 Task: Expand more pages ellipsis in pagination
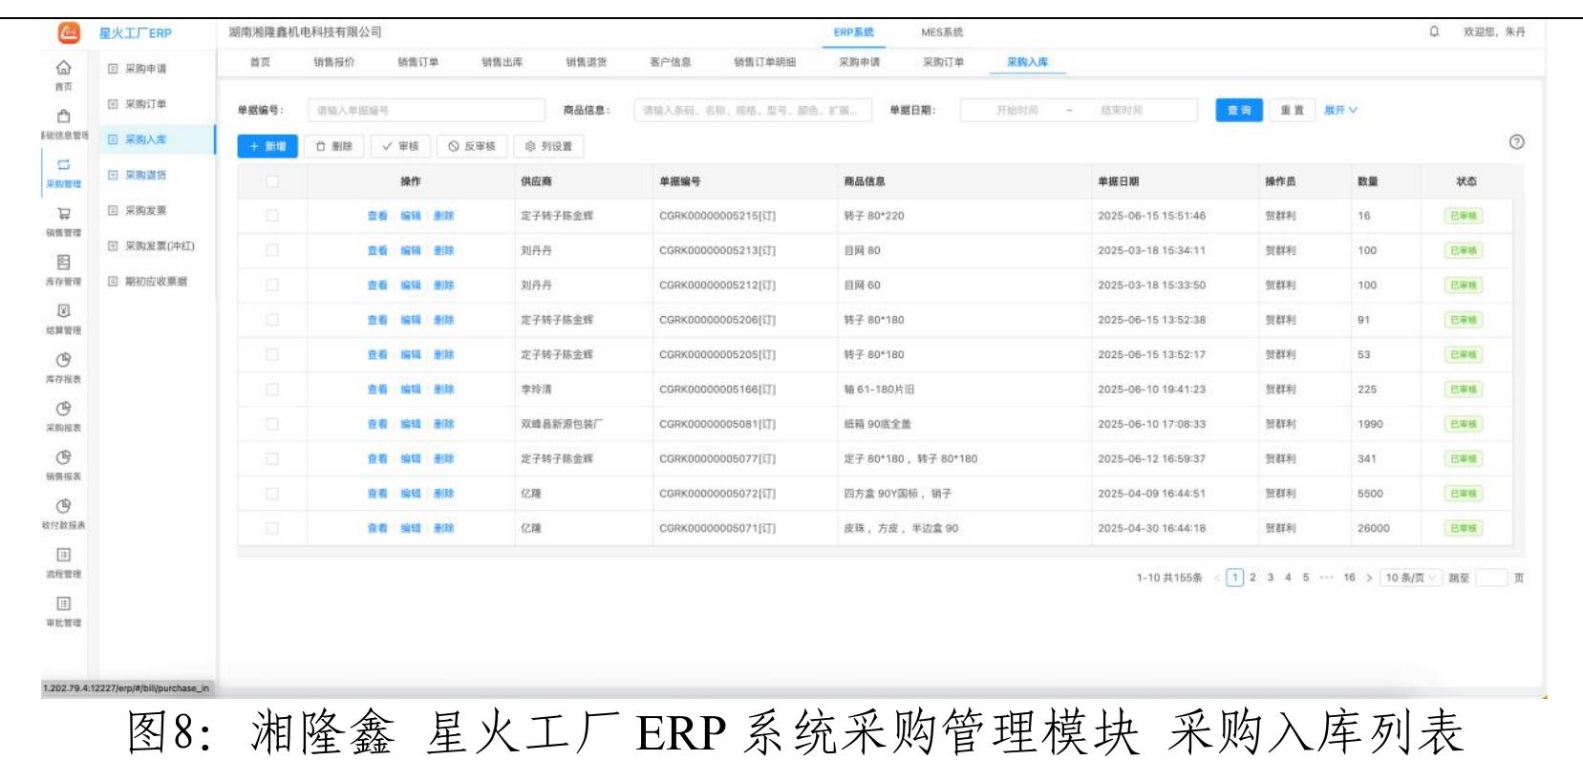click(1326, 578)
